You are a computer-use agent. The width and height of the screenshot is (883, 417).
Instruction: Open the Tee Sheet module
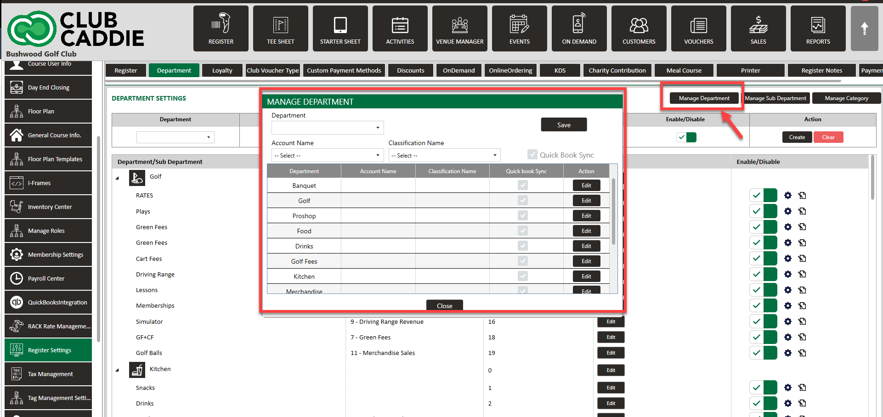[280, 28]
